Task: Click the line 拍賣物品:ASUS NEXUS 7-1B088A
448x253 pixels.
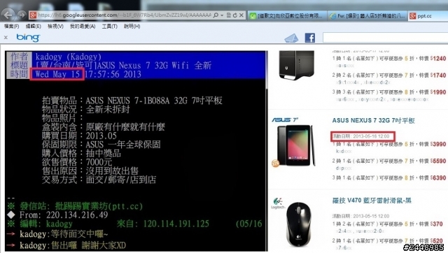Action: (x=132, y=101)
